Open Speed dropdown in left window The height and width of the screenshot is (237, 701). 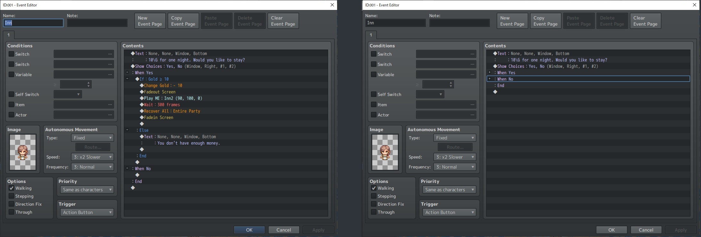click(x=93, y=157)
